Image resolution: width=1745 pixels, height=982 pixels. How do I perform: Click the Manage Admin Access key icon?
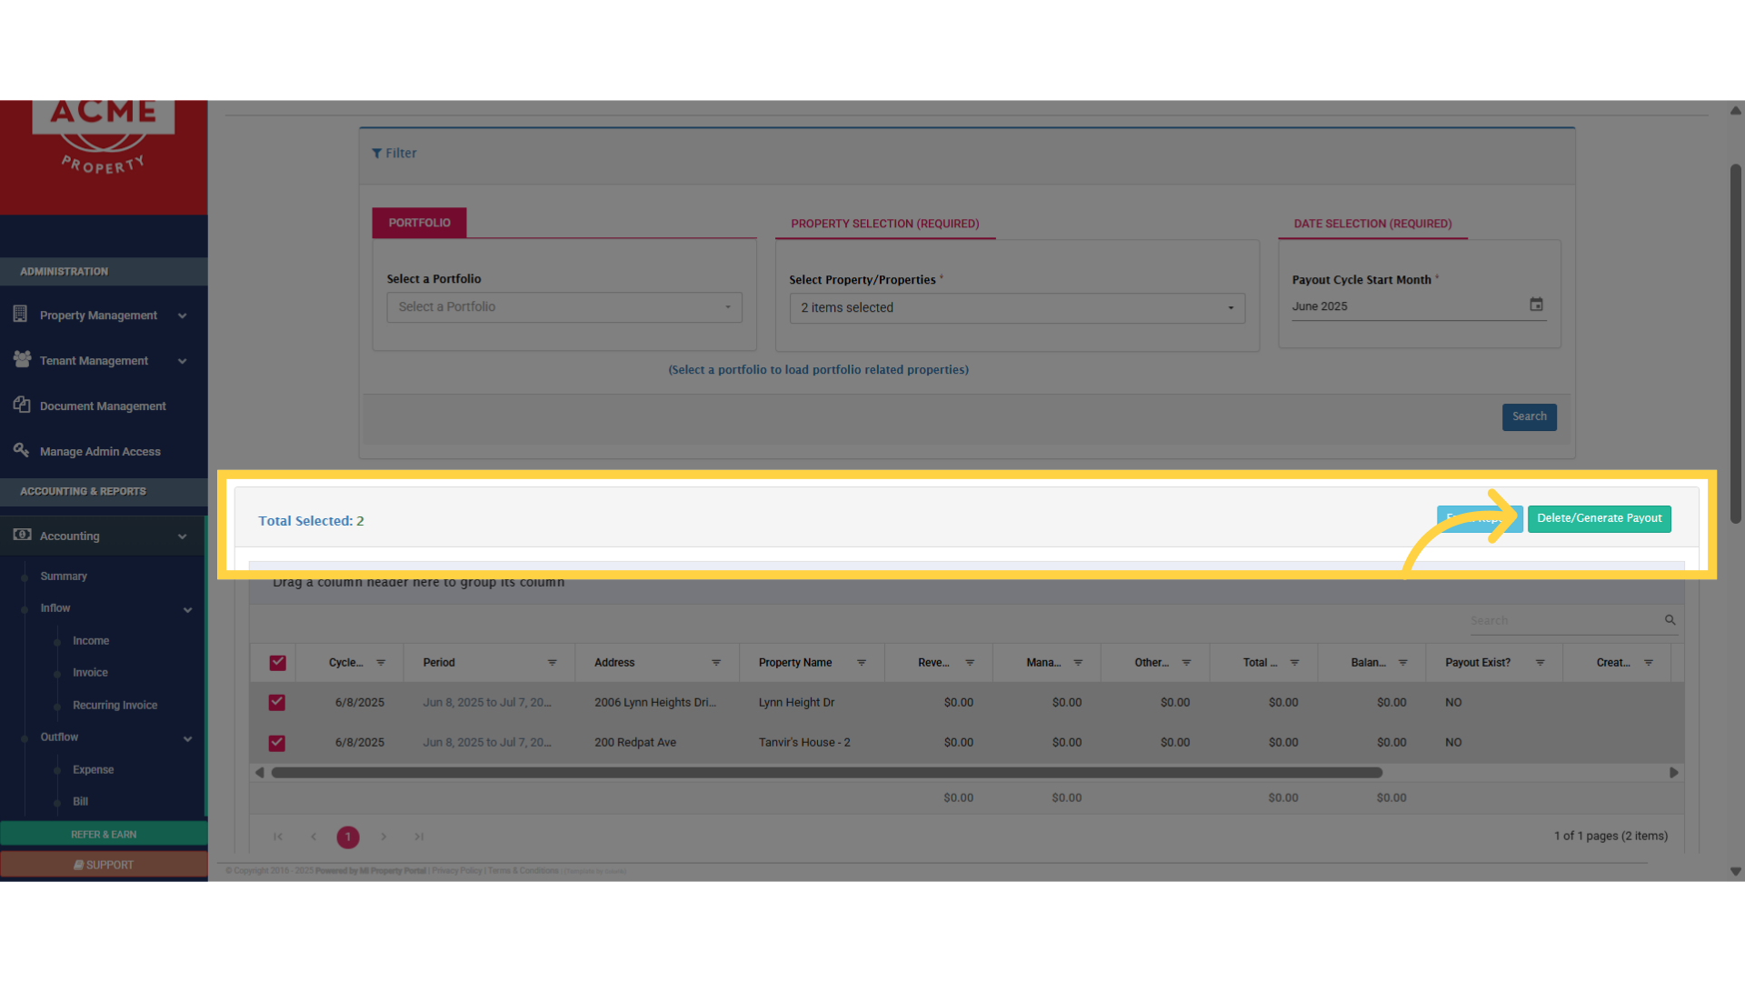[21, 449]
